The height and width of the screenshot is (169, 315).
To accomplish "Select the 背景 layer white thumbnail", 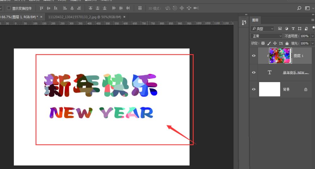I will (270, 89).
